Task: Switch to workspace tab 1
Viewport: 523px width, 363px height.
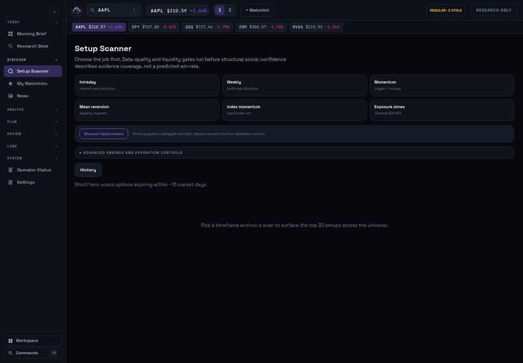Action: click(219, 10)
